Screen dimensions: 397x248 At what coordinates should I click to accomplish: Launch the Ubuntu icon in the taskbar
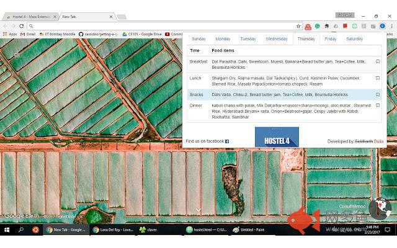click(x=35, y=229)
